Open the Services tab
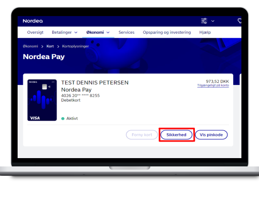The height and width of the screenshot is (197, 259). 126,32
